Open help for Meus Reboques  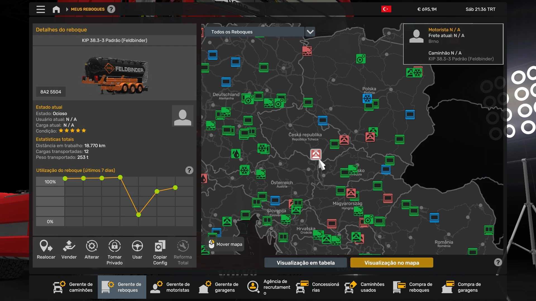[111, 9]
